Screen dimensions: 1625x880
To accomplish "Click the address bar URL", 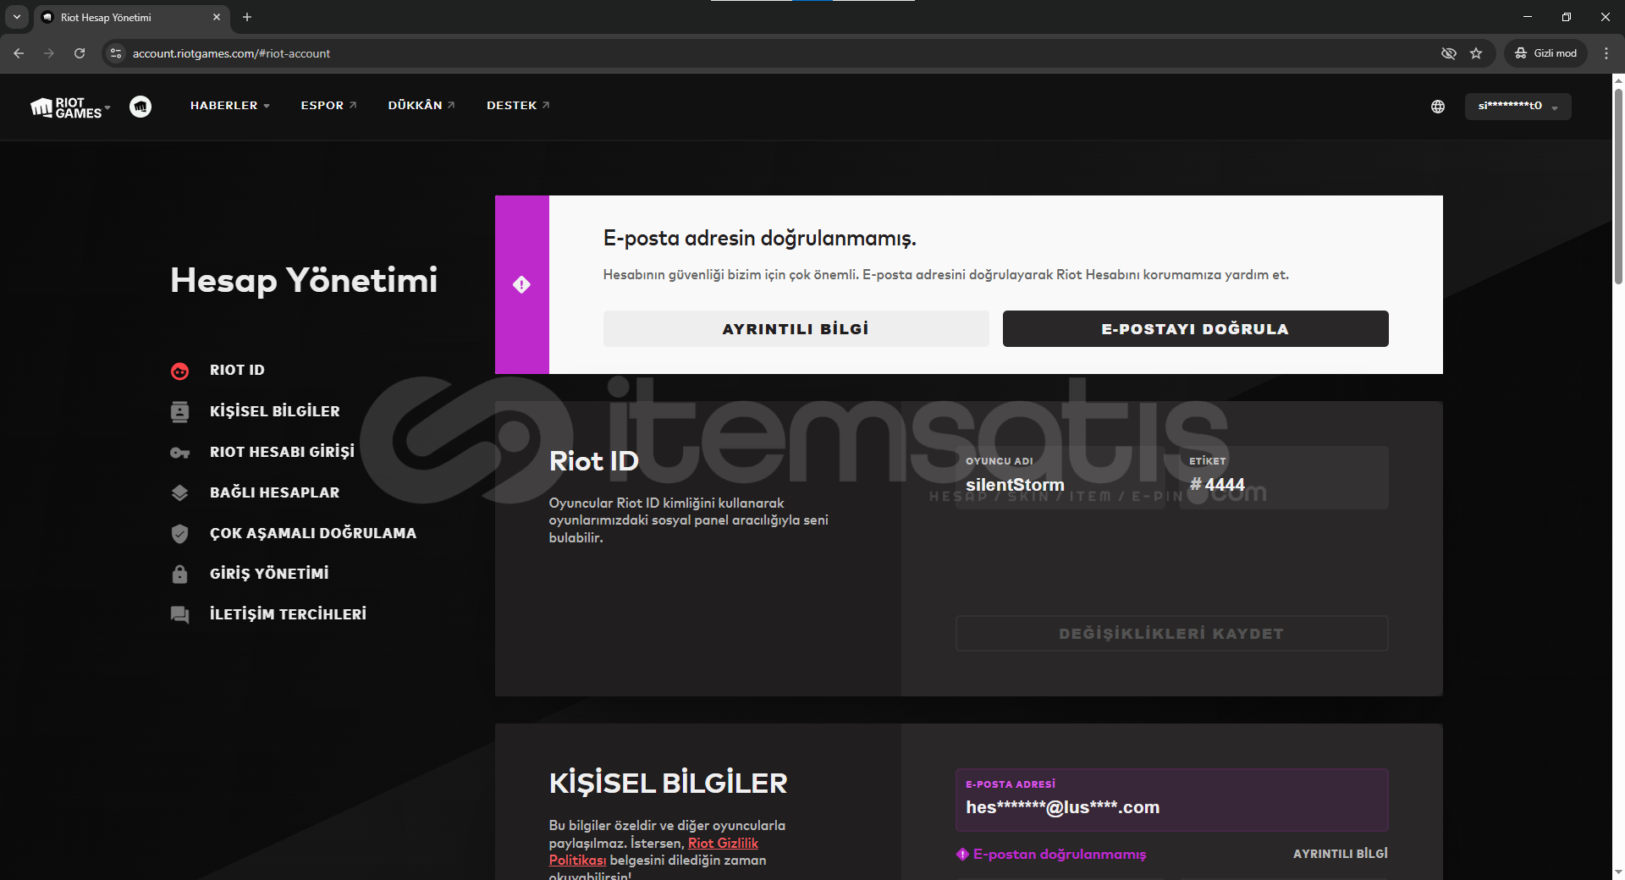I will (231, 53).
